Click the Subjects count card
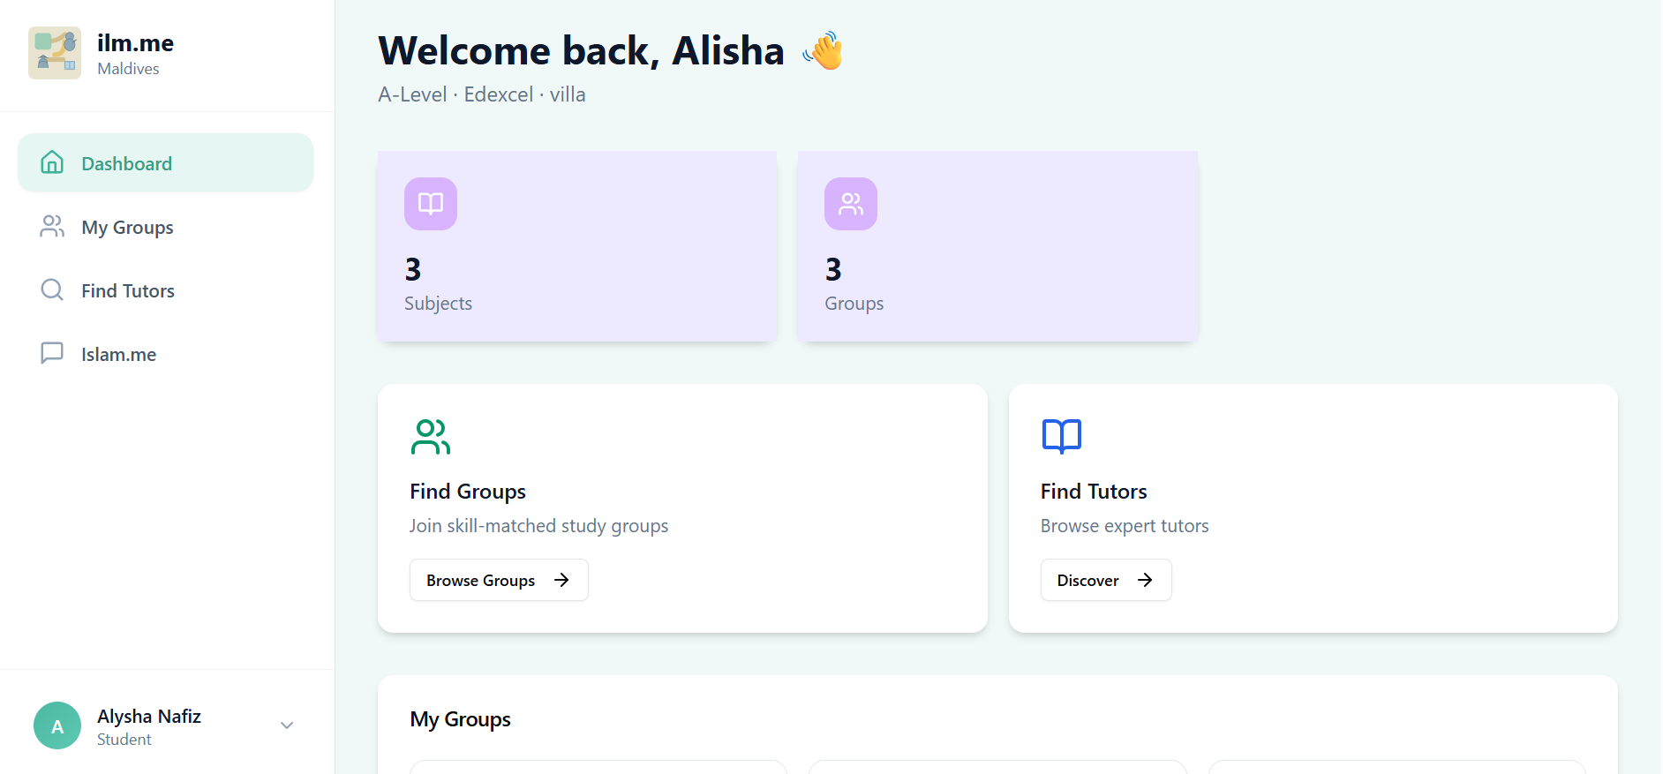 577,245
